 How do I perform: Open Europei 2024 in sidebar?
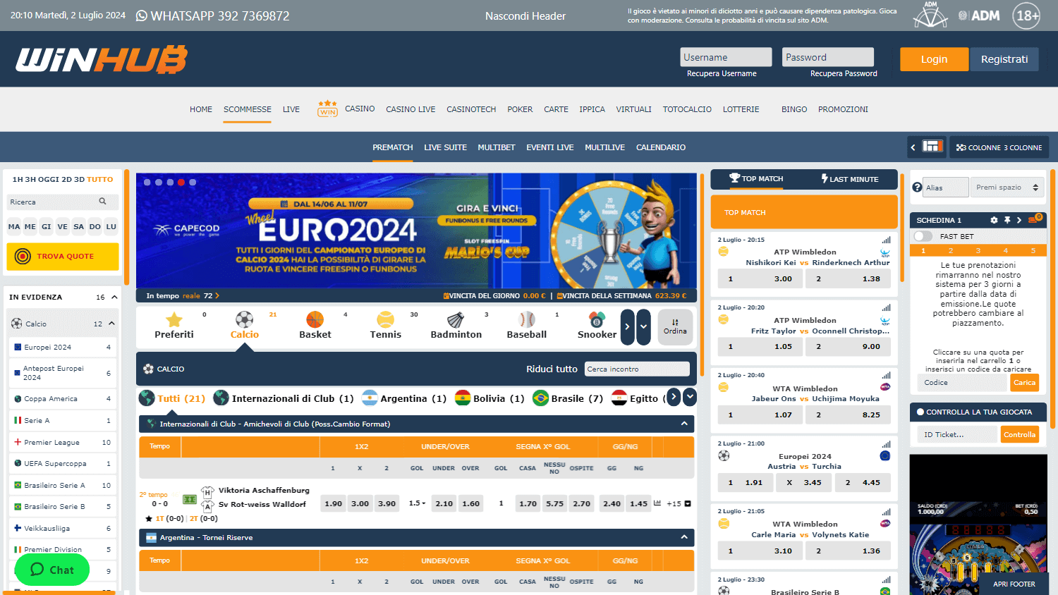coord(62,347)
